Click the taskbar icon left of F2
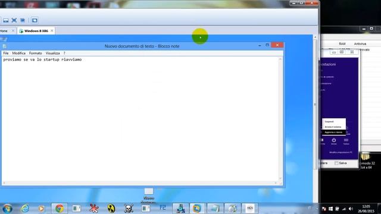The image size is (381, 214). (146, 209)
